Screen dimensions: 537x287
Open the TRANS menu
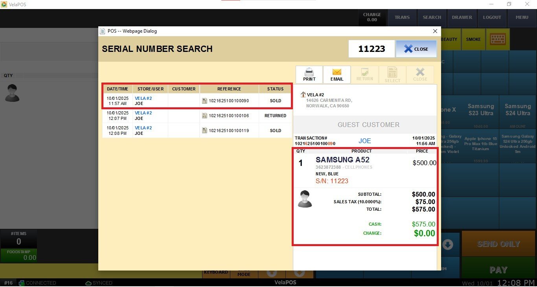(402, 18)
